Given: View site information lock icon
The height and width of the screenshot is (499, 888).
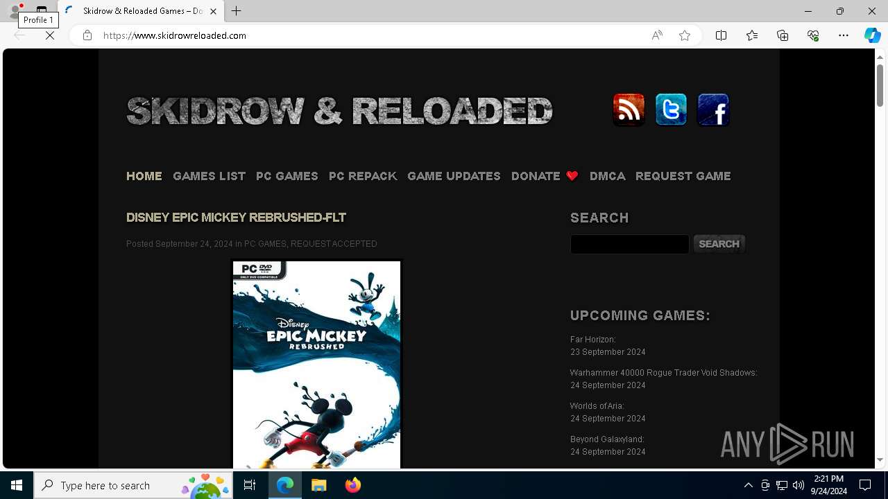Looking at the screenshot, I should coord(87,35).
